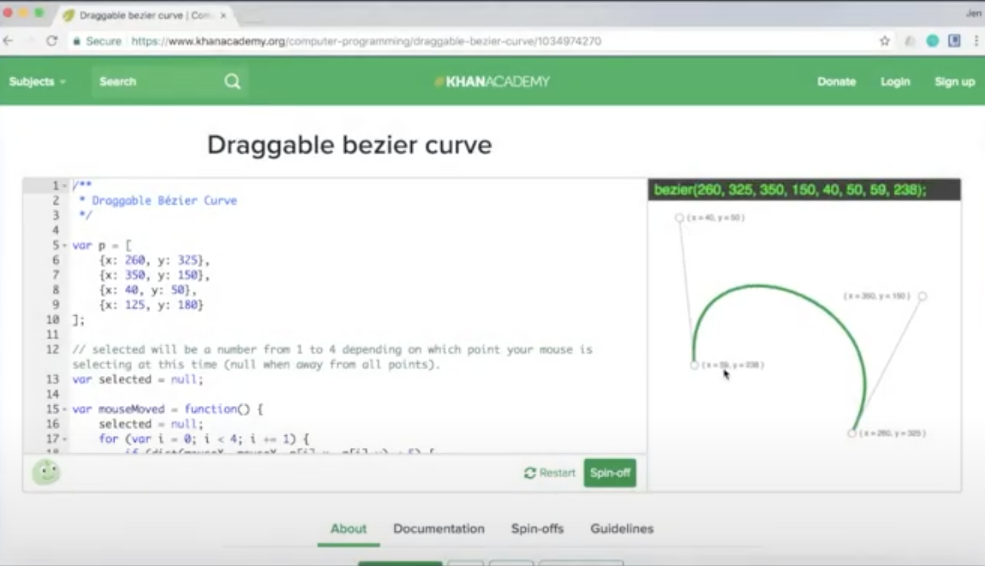Screen dimensions: 985x566
Task: Switch to the About tab
Action: click(x=348, y=529)
